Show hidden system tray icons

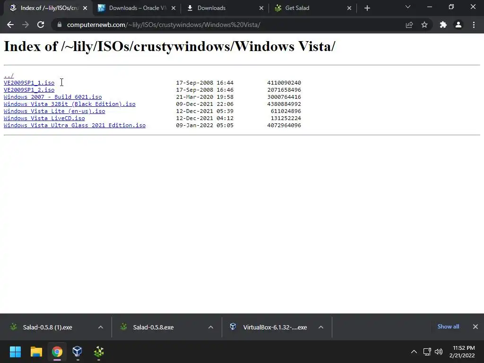click(x=414, y=352)
